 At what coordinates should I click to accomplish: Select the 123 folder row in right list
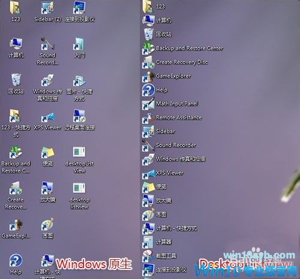(154, 7)
